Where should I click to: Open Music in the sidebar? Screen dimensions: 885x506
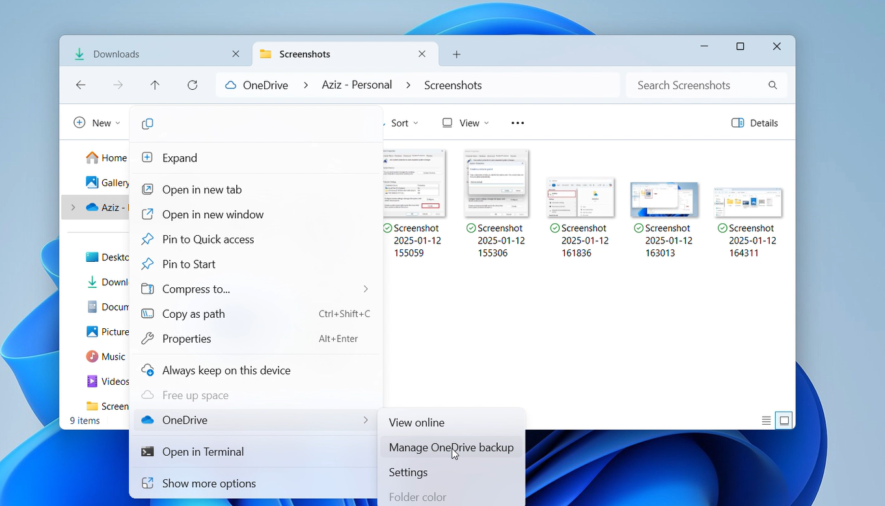(105, 356)
